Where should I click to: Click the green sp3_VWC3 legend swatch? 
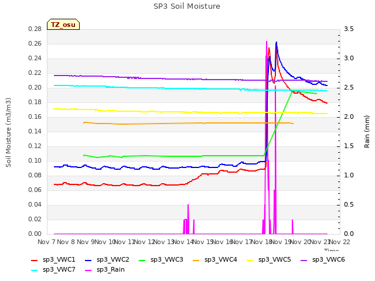pos(142,261)
